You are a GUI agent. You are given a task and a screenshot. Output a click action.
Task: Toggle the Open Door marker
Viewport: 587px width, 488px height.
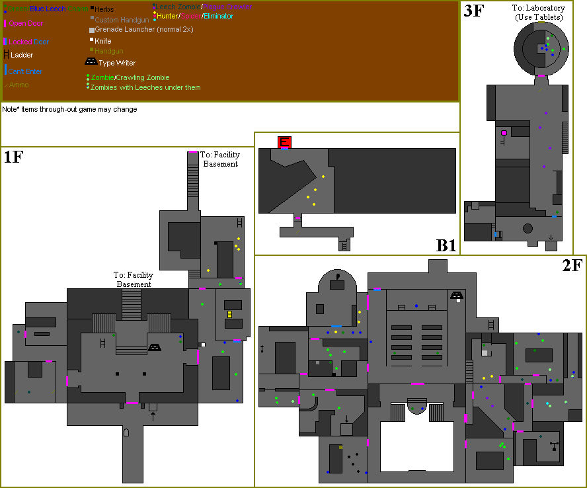point(7,24)
